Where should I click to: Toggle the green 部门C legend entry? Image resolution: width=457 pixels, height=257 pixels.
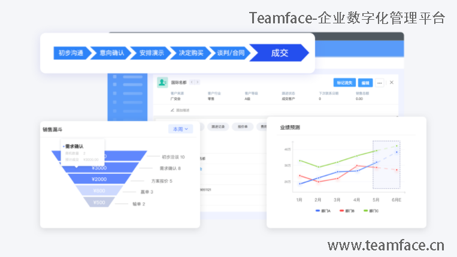pyautogui.click(x=371, y=211)
